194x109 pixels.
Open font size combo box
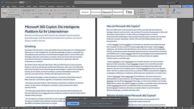(36, 10)
